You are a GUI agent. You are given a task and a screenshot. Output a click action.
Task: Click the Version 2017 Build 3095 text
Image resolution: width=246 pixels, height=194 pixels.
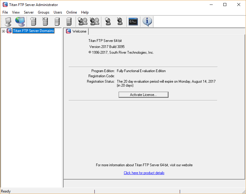pyautogui.click(x=107, y=47)
